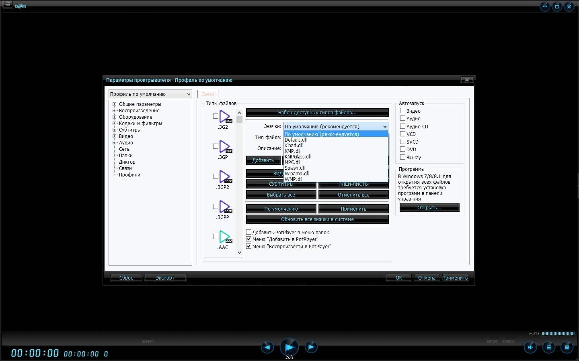Click the Выбрать все button

[x=281, y=195]
